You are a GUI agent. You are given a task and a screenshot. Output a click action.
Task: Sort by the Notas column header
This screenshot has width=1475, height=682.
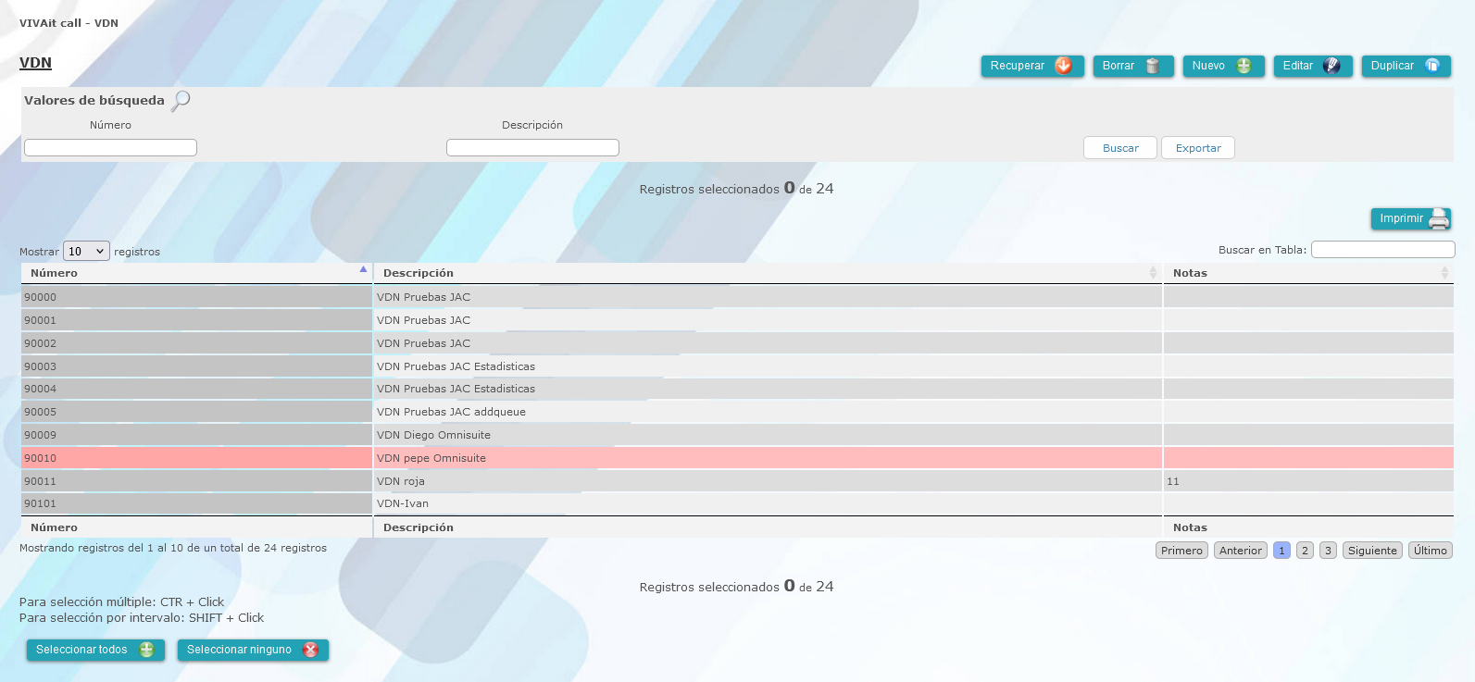tap(1308, 273)
